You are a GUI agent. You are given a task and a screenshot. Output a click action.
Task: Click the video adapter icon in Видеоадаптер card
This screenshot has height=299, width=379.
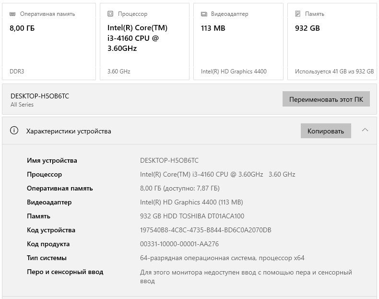pos(204,14)
